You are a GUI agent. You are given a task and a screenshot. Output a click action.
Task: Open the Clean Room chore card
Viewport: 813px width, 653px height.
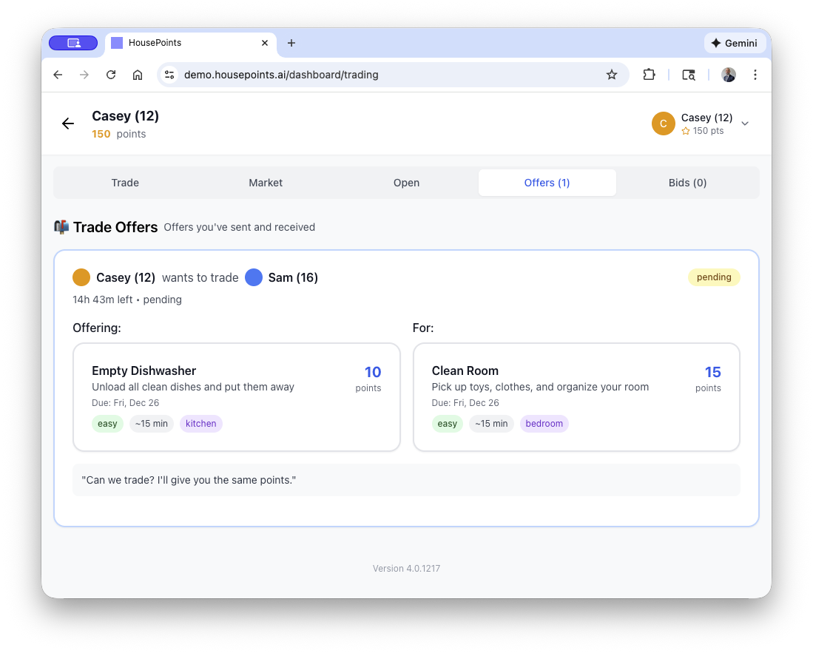click(x=576, y=397)
